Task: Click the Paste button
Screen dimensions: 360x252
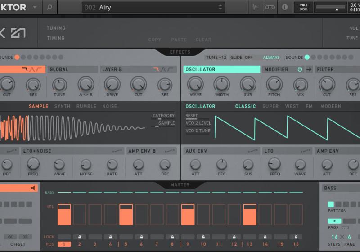Action: (179, 40)
